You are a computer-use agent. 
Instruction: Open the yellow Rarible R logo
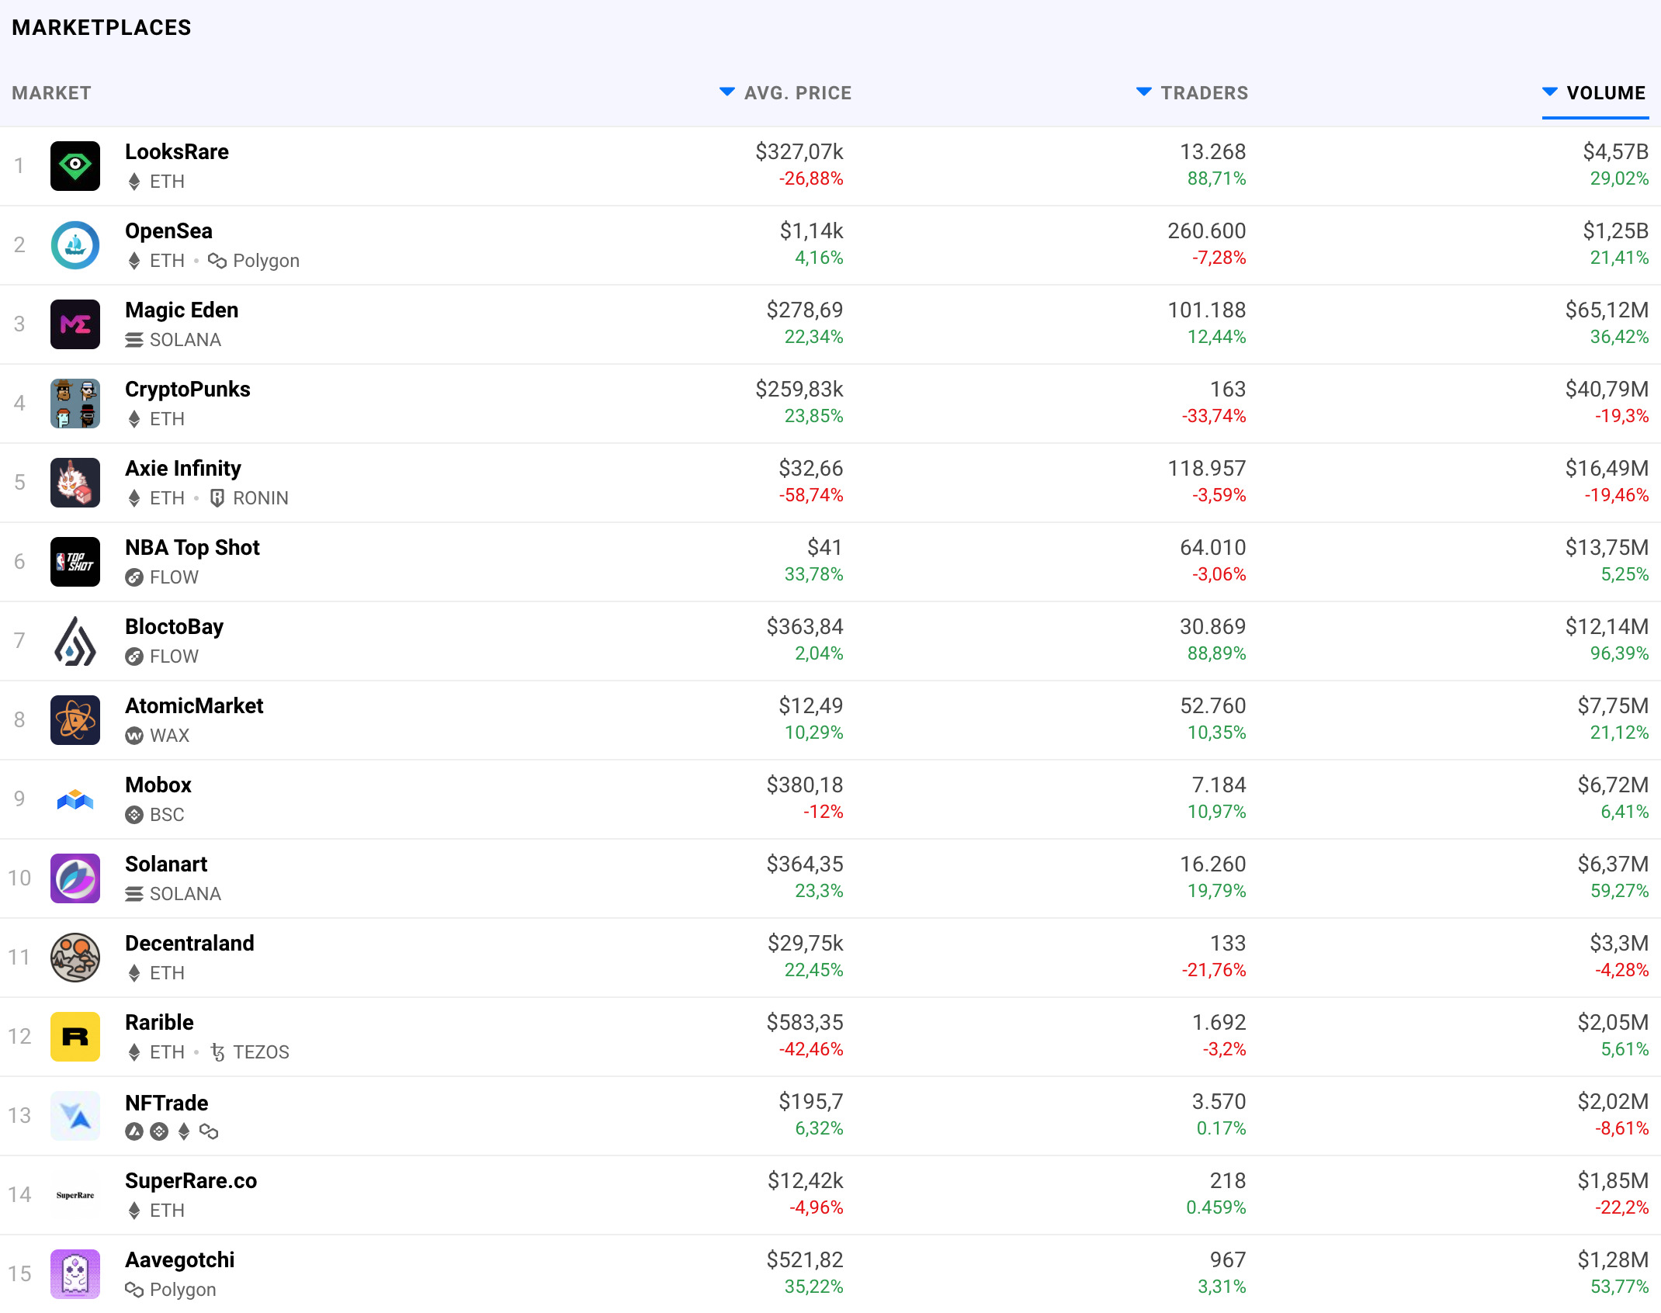tap(75, 1037)
